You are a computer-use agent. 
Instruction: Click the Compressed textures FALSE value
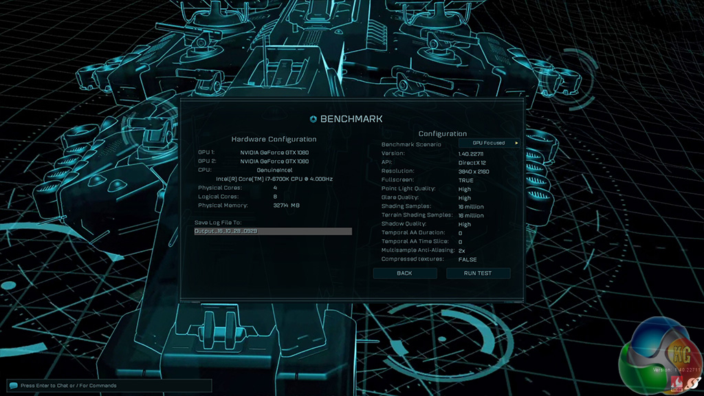(x=467, y=259)
